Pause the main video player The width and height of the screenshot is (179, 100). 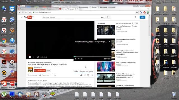(30, 57)
